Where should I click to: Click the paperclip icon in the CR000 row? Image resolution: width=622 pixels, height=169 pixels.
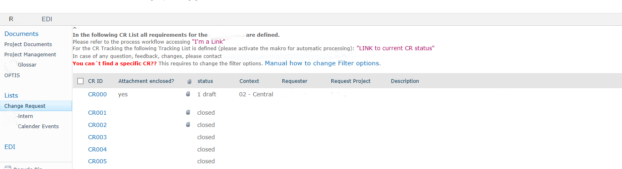coord(188,94)
